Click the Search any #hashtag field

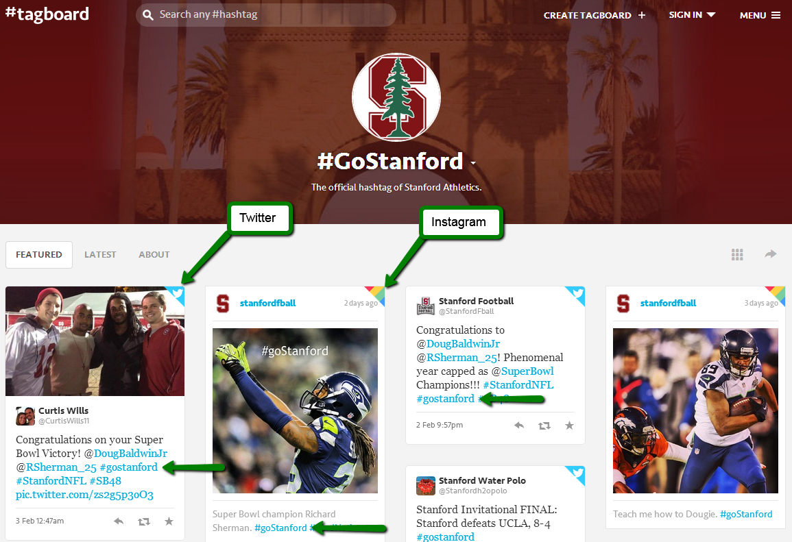265,14
